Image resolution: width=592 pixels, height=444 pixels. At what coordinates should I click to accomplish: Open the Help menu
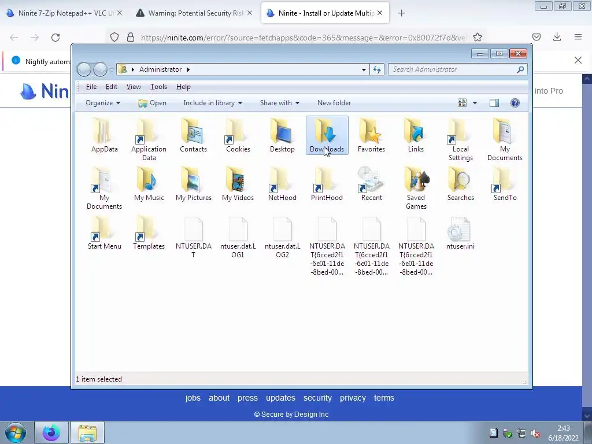click(x=183, y=87)
